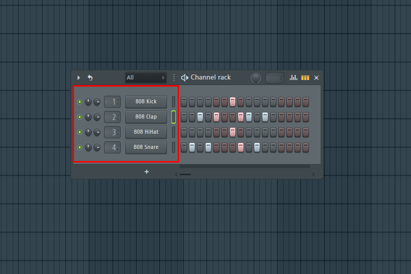
Task: Toggle the yellow step/piano roll view icon
Action: click(305, 77)
